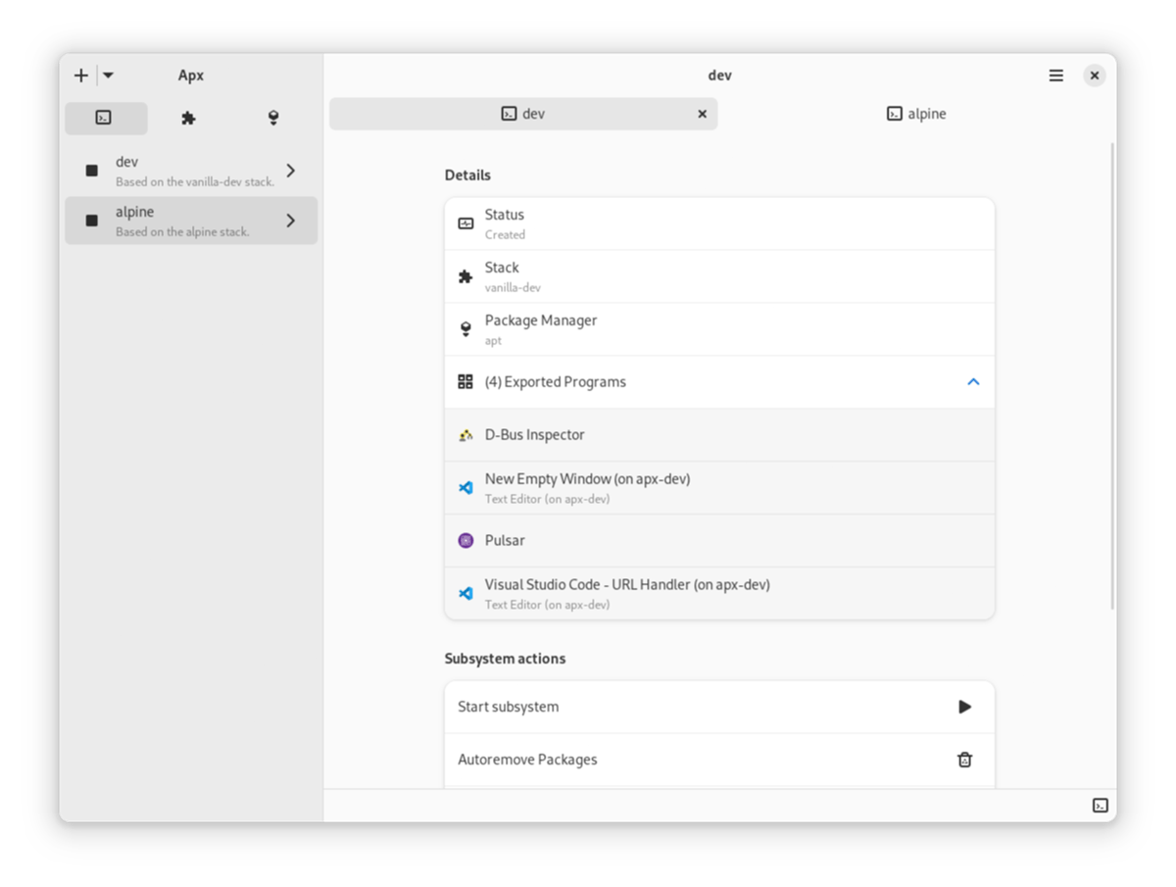The height and width of the screenshot is (887, 1176).
Task: Click the New Empty Window program row
Action: click(x=718, y=488)
